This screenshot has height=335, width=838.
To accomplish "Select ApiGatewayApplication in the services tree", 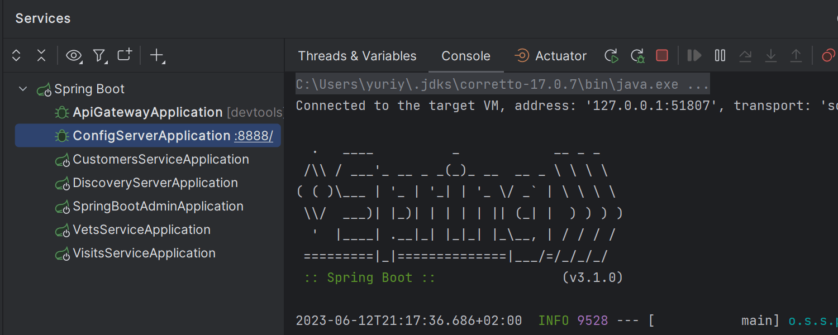I will point(147,112).
